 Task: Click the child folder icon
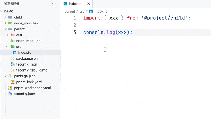[x=10, y=17]
